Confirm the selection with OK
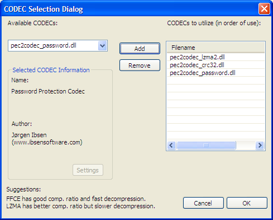 [247, 203]
